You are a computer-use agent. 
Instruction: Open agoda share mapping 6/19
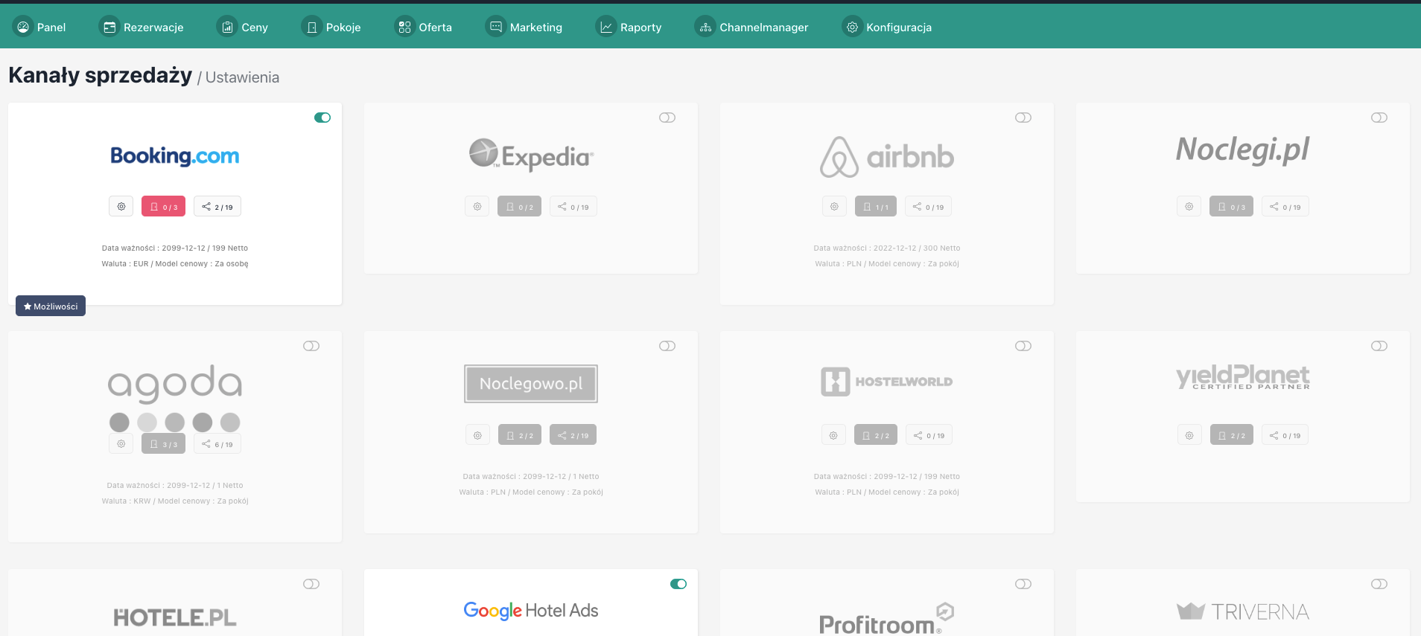click(x=217, y=444)
